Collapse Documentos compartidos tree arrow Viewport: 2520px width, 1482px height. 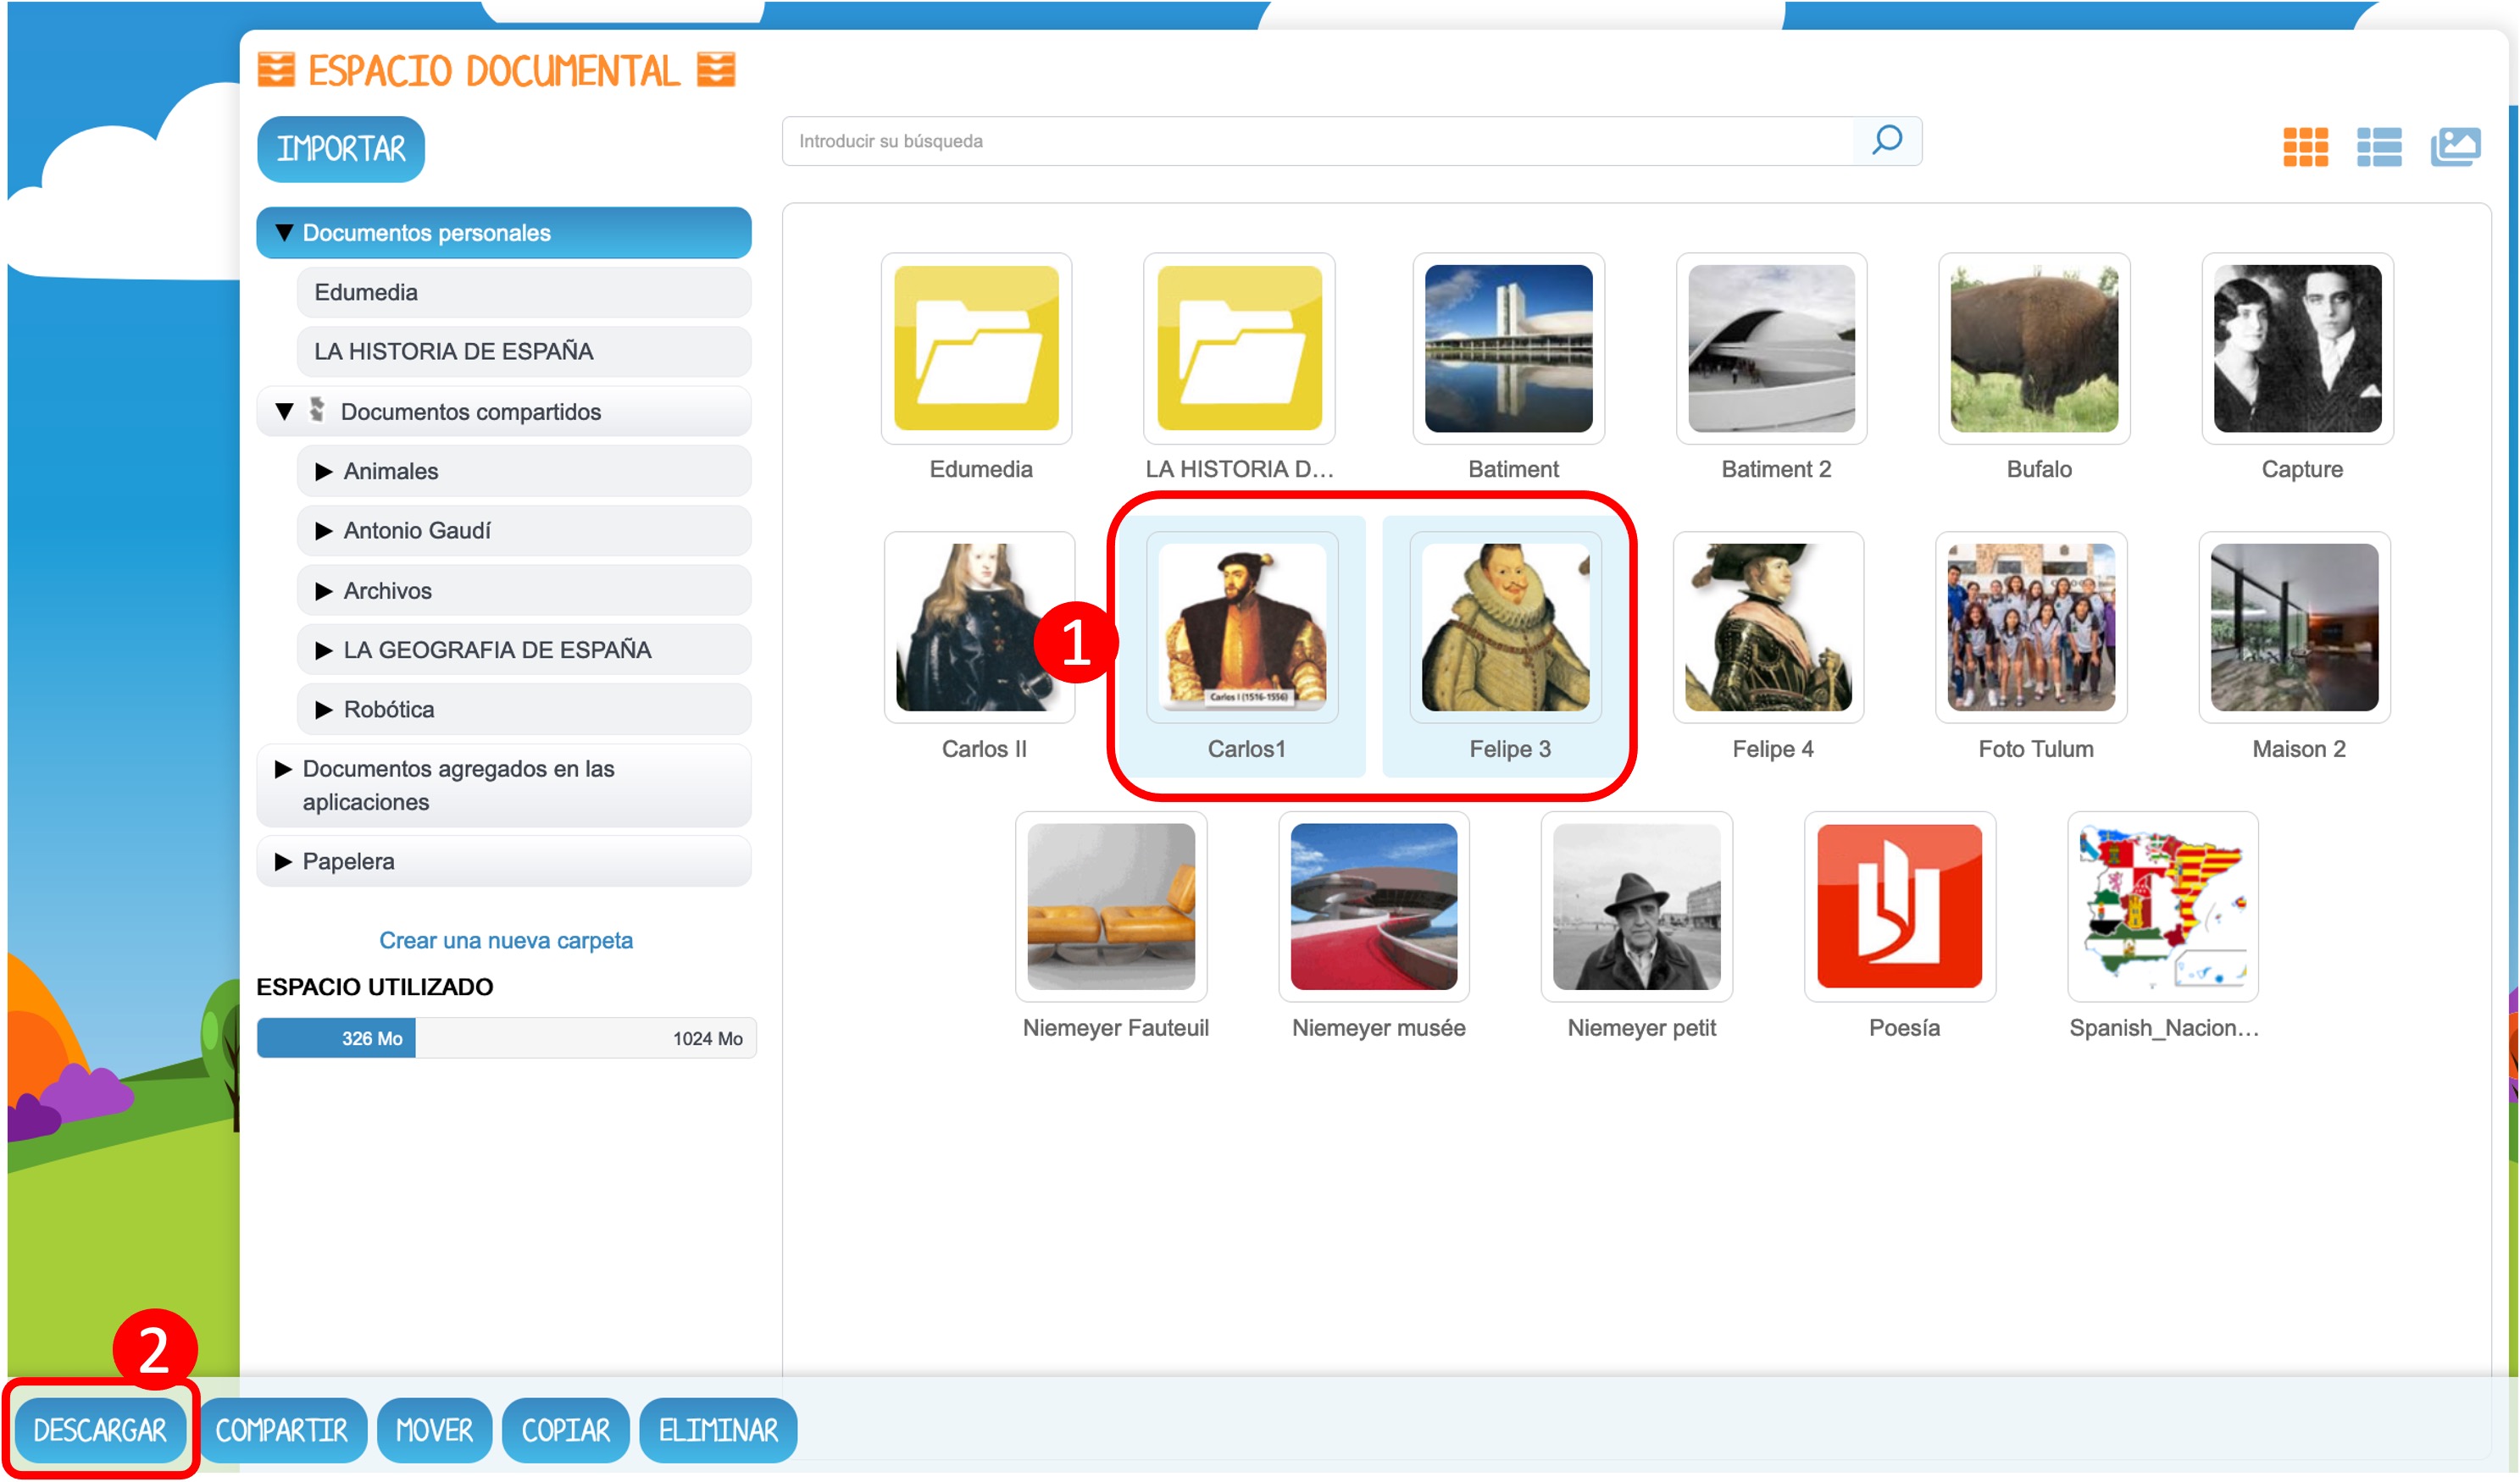pos(284,412)
